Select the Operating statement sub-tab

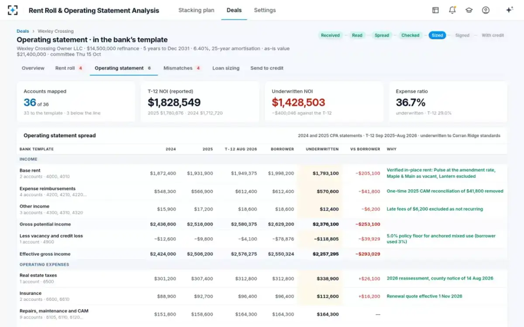point(123,68)
